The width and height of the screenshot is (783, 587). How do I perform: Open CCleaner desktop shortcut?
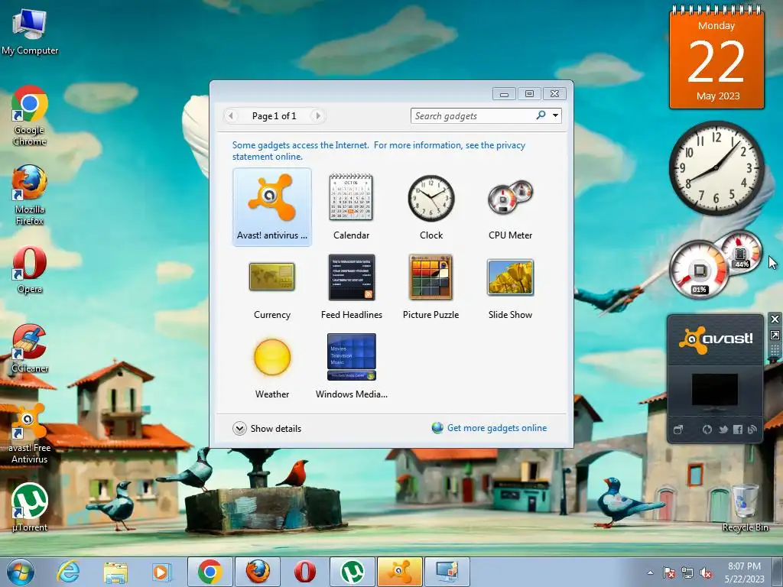click(x=30, y=349)
